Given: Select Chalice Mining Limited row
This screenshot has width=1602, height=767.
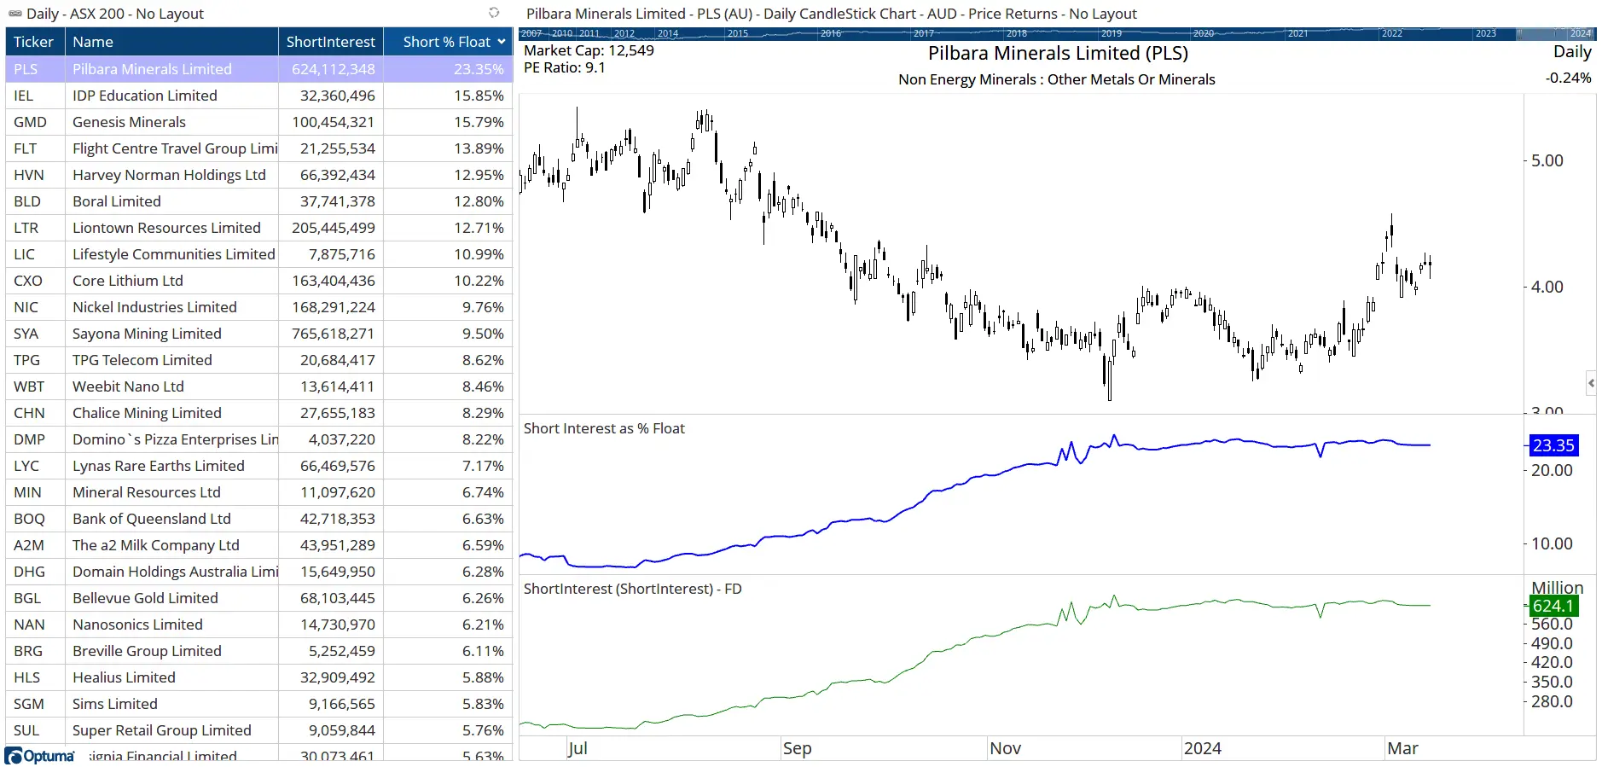Looking at the screenshot, I should click(258, 413).
